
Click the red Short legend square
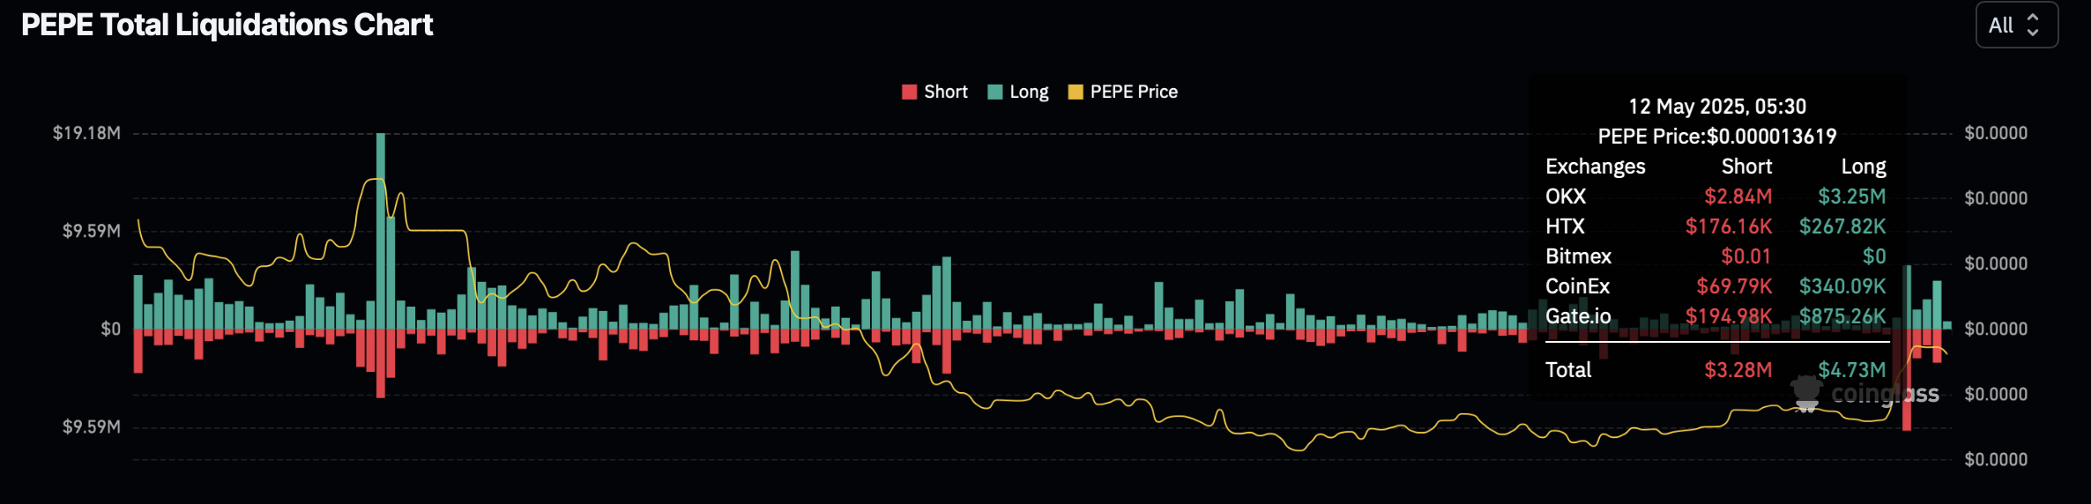[x=909, y=93]
